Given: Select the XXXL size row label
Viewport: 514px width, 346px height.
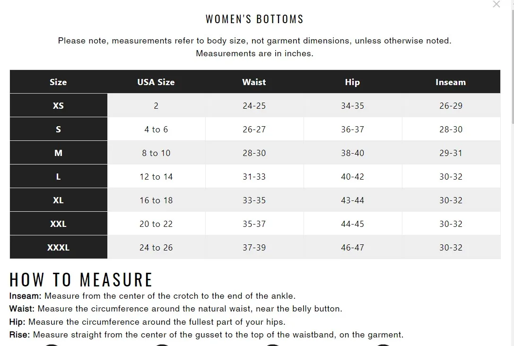Looking at the screenshot, I should click(x=58, y=247).
